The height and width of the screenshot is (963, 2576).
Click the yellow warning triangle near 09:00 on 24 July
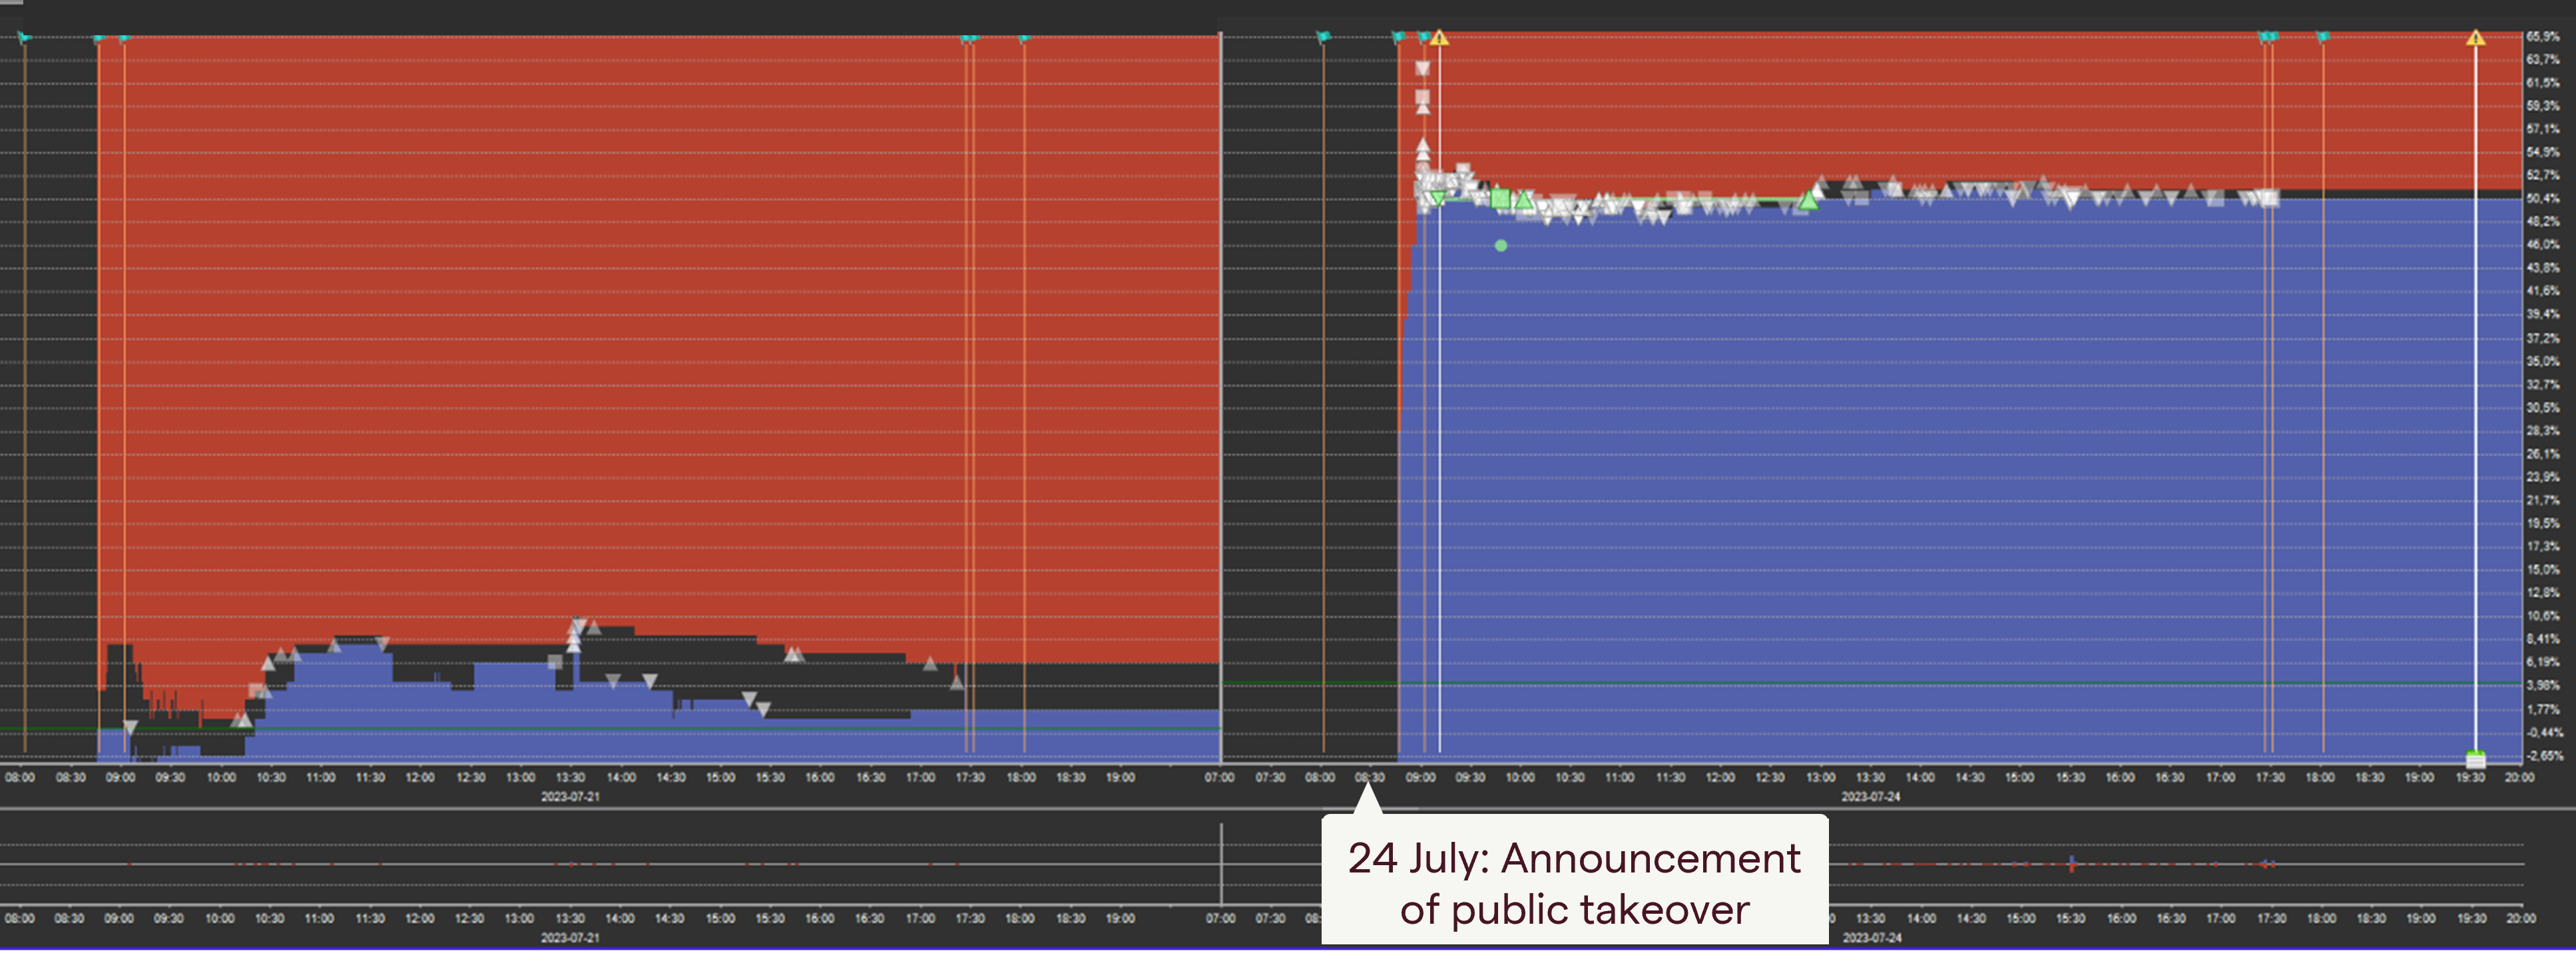point(1439,38)
